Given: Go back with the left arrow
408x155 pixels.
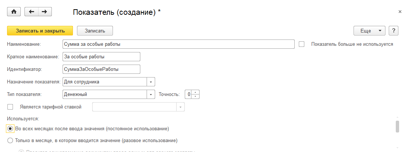Looking at the screenshot, I should (31, 12).
